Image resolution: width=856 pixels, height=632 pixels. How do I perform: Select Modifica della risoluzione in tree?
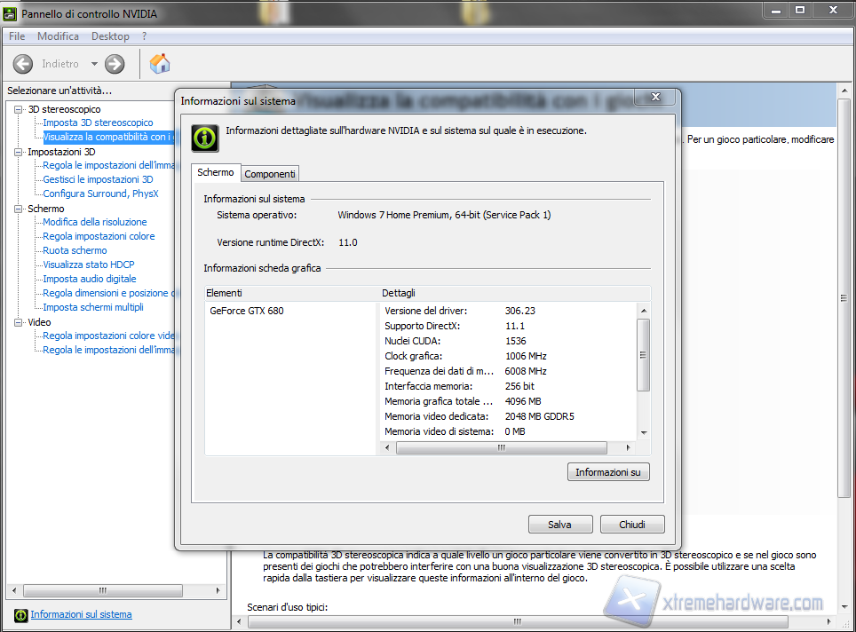click(95, 222)
